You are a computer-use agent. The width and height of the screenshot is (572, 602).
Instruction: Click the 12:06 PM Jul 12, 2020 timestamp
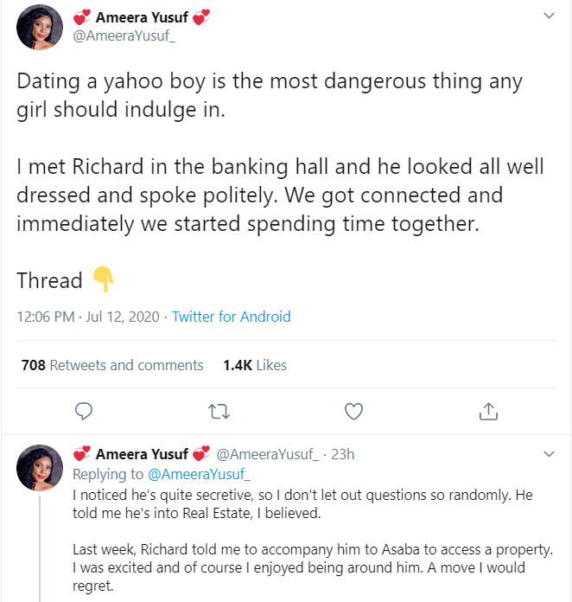88,317
